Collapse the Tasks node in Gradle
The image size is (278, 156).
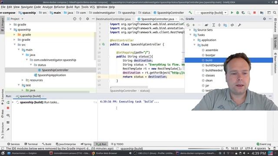[190, 35]
